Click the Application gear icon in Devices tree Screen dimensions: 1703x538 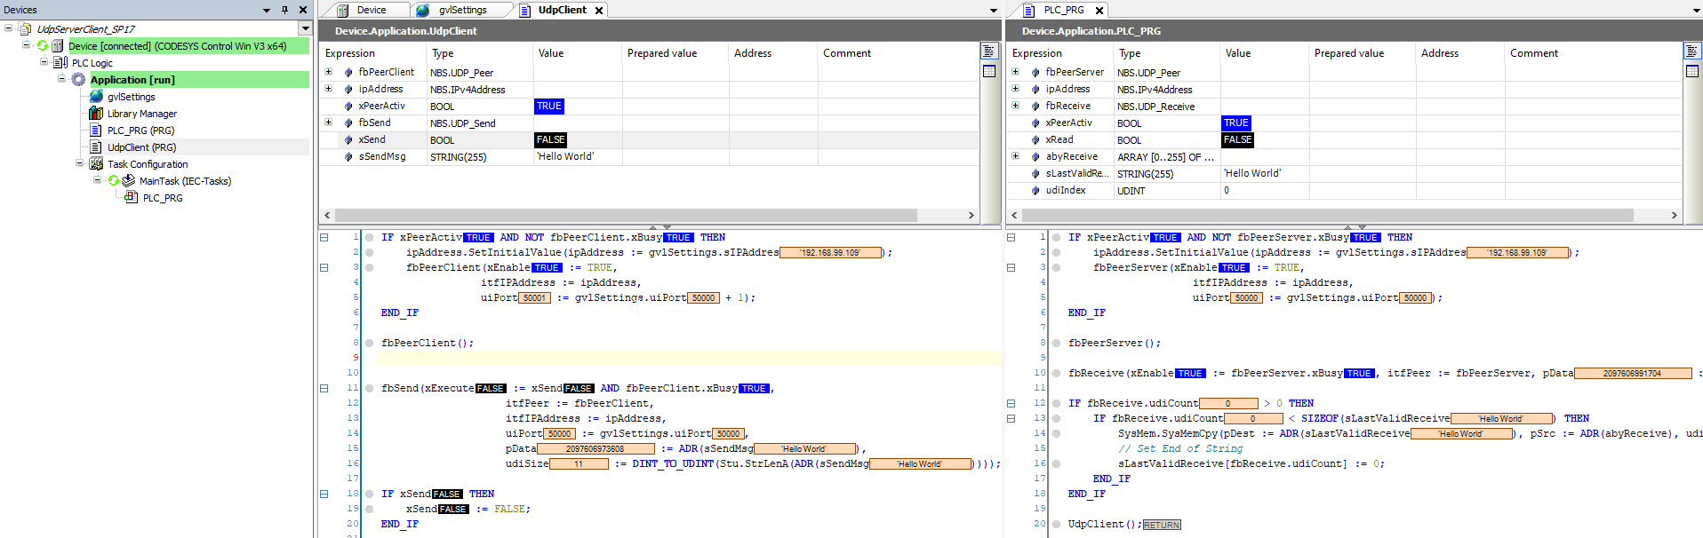pos(79,80)
